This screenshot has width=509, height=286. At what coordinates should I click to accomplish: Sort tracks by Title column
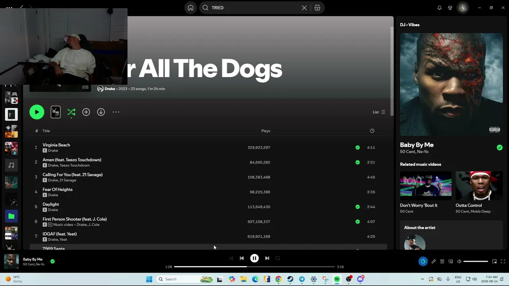click(46, 131)
